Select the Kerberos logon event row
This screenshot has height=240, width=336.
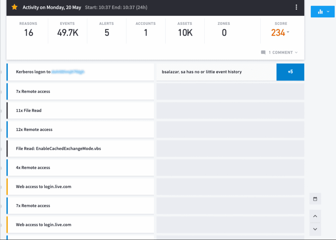click(x=80, y=72)
